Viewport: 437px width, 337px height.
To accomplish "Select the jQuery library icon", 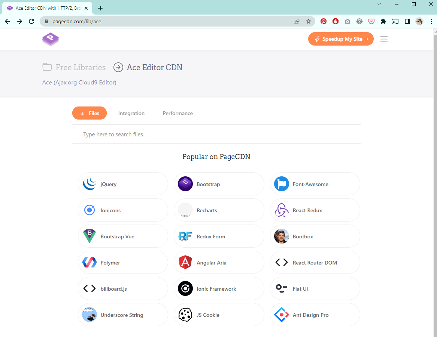I will pyautogui.click(x=89, y=184).
